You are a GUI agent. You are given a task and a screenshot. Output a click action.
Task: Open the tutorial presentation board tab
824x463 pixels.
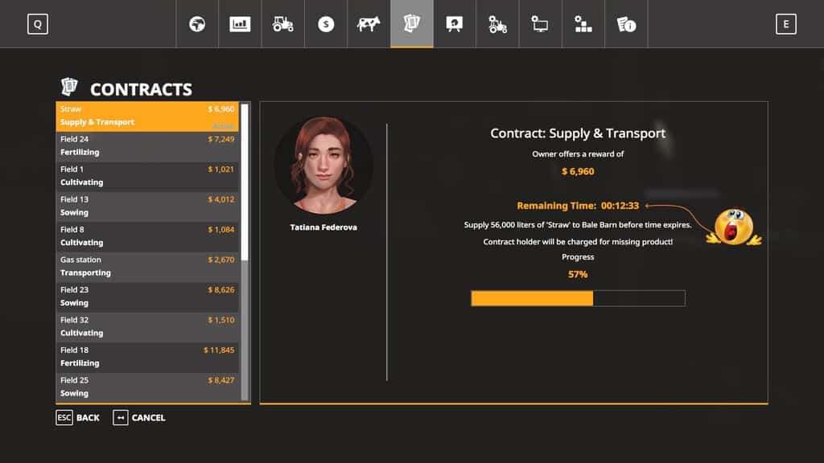[x=455, y=24]
